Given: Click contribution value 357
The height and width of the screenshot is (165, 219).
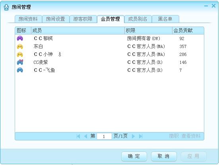Looking at the screenshot, I should [x=183, y=46].
